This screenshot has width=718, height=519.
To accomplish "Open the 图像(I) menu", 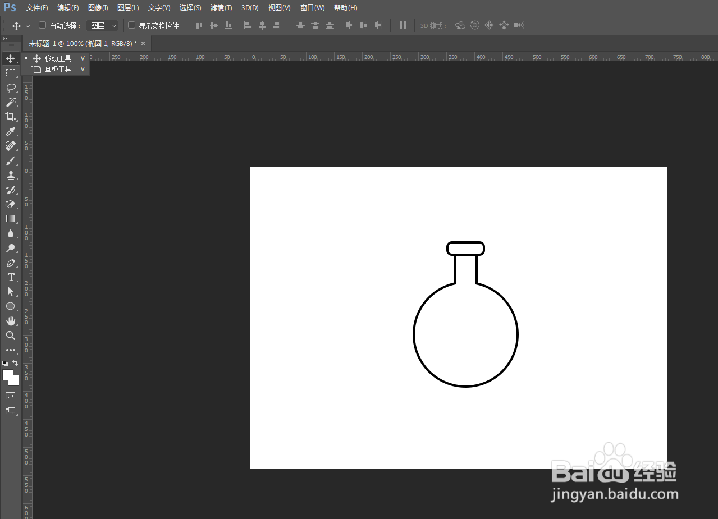I will tap(98, 8).
